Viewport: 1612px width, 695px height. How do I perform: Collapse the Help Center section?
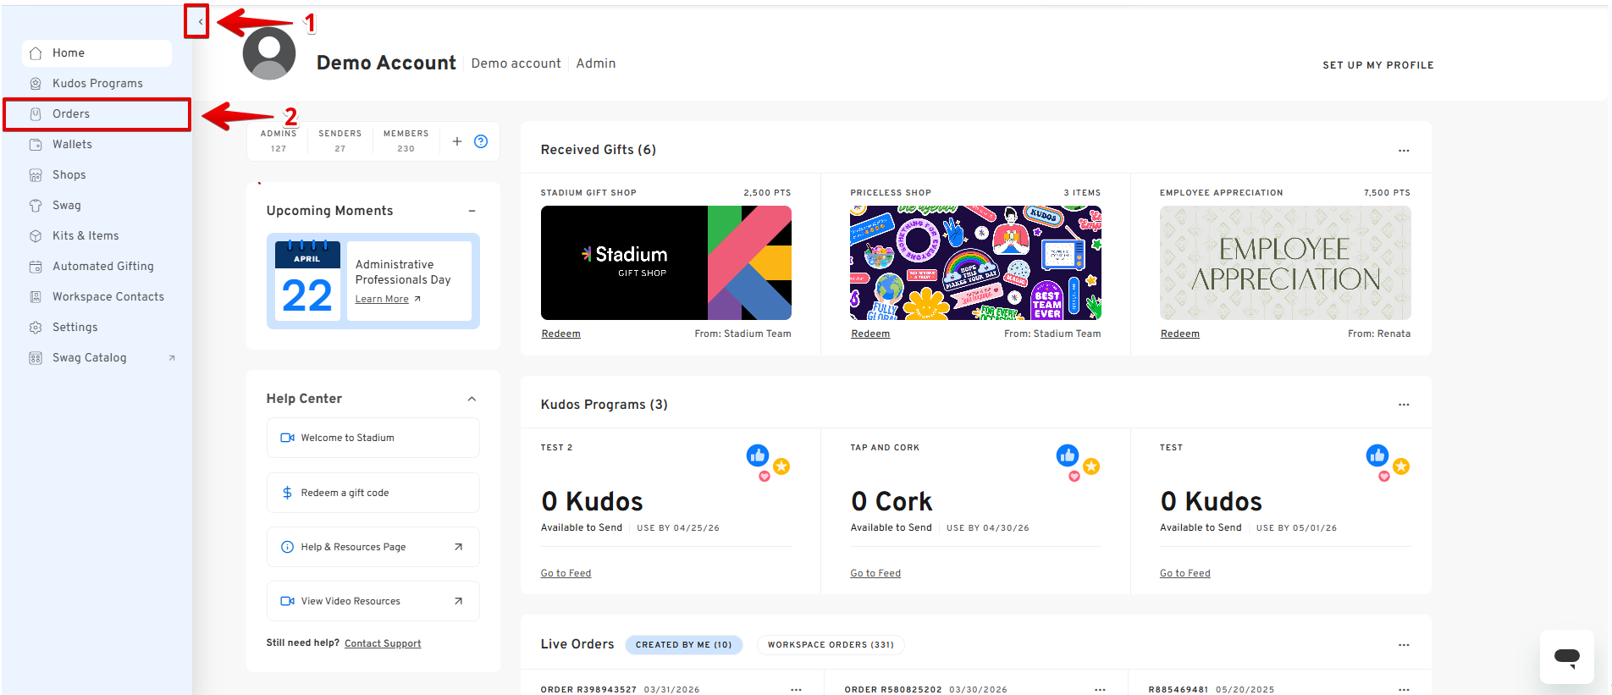472,399
